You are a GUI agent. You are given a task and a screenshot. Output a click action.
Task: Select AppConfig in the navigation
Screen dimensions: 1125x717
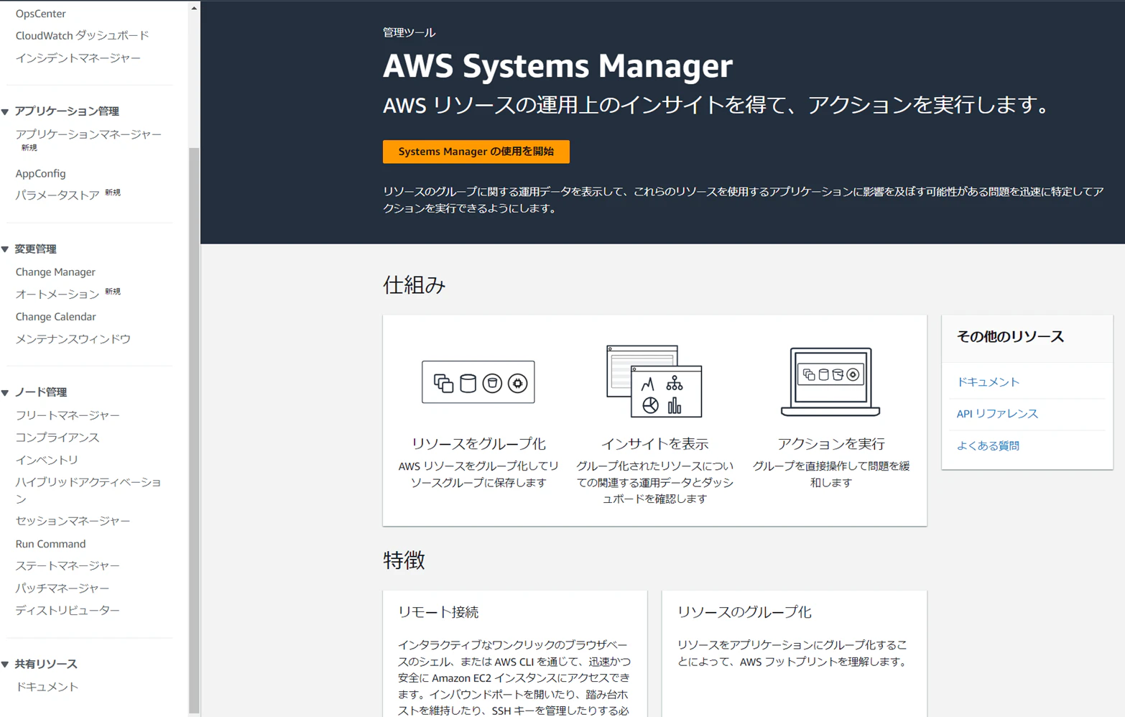coord(40,173)
